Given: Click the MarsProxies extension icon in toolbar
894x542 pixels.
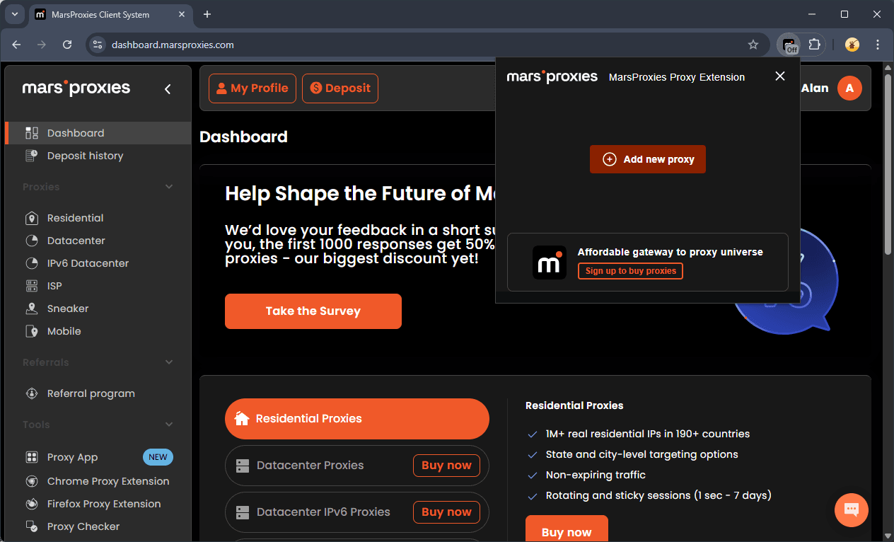Looking at the screenshot, I should [x=789, y=45].
